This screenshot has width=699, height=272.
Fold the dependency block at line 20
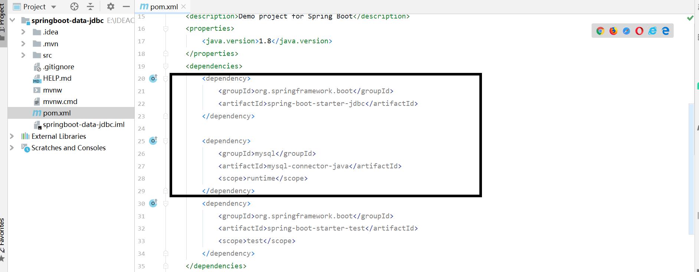click(x=166, y=78)
